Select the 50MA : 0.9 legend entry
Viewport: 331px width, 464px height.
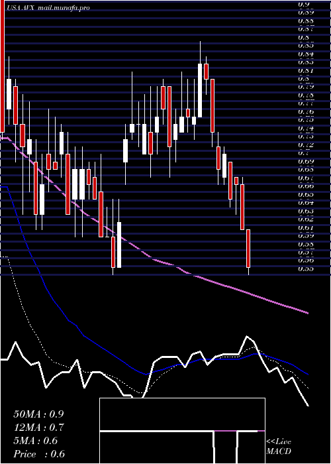38,414
